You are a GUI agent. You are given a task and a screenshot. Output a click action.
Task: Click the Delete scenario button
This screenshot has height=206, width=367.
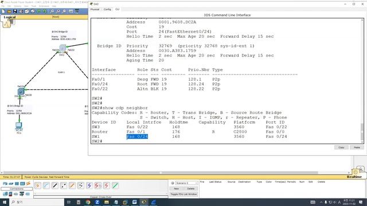[191, 188]
